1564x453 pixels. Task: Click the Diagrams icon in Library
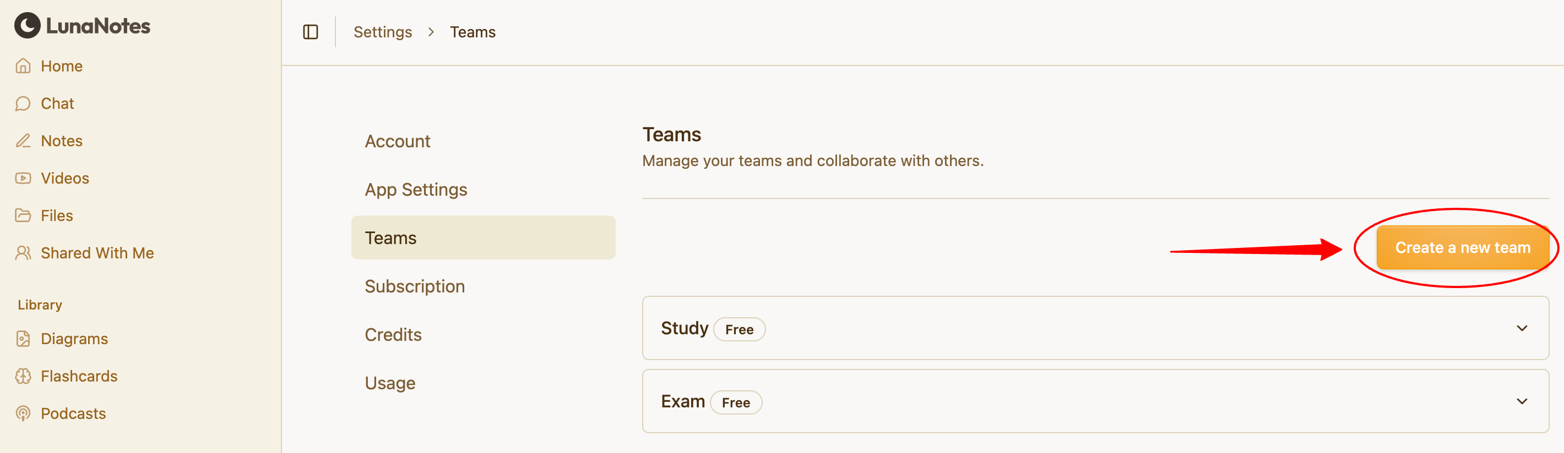[x=23, y=339]
